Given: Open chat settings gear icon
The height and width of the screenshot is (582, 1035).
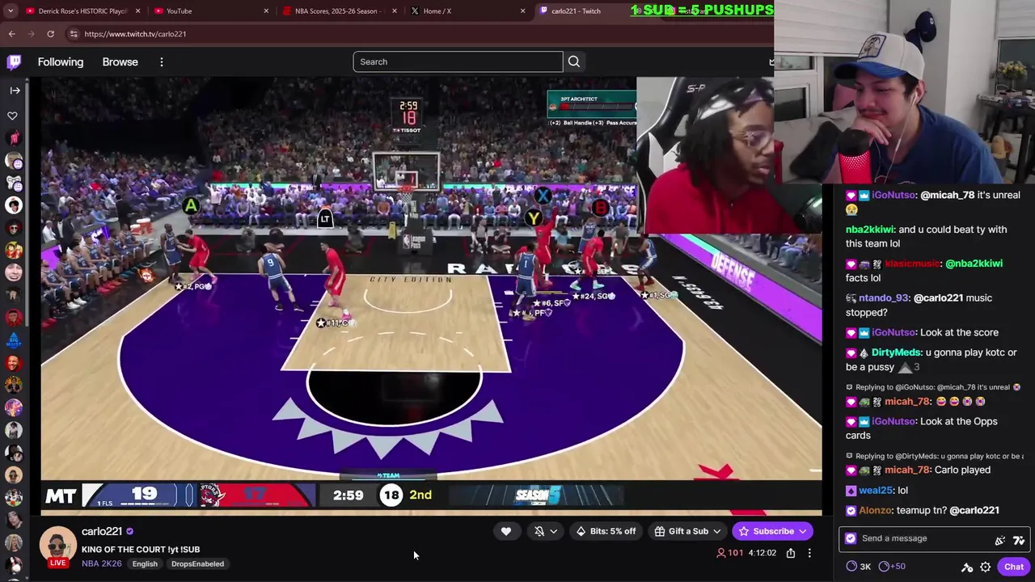Looking at the screenshot, I should point(985,567).
